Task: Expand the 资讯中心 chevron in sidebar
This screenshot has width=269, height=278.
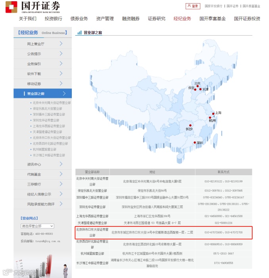Action: [61, 164]
